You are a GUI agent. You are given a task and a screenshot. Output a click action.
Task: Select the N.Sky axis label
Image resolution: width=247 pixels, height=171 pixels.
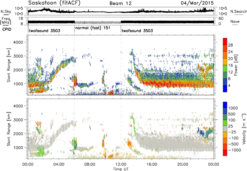[6, 11]
